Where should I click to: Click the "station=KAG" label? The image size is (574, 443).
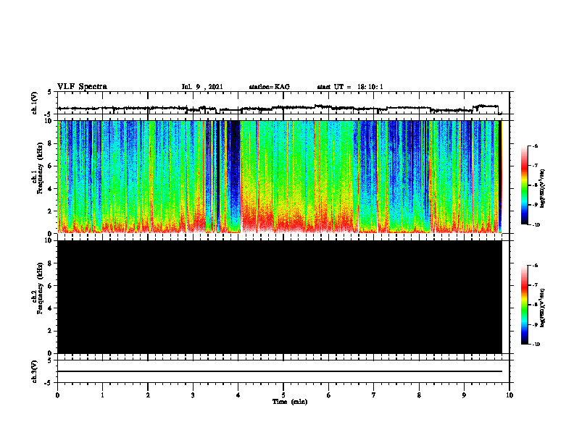(270, 87)
